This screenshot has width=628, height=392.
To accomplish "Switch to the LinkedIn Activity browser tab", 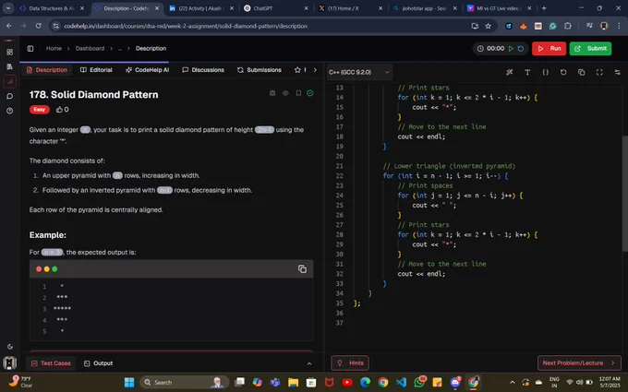I will click(201, 8).
